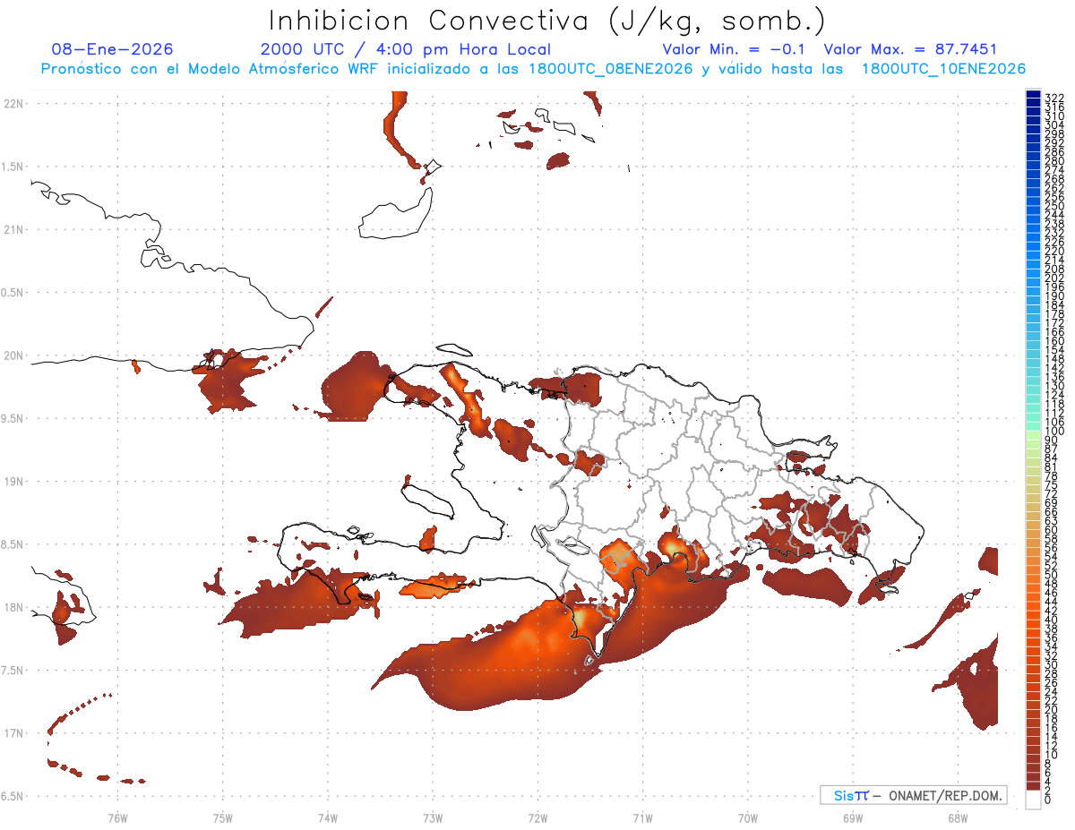The image size is (1075, 830).
Task: Click the 72W longitude label
Action: (537, 817)
